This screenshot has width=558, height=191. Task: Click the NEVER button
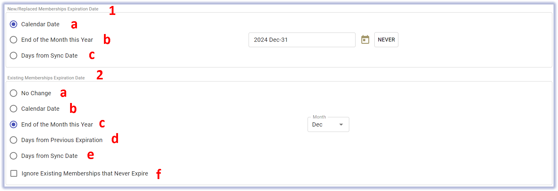[386, 40]
